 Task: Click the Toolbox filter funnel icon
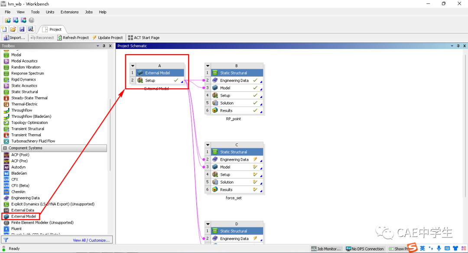pos(6,240)
